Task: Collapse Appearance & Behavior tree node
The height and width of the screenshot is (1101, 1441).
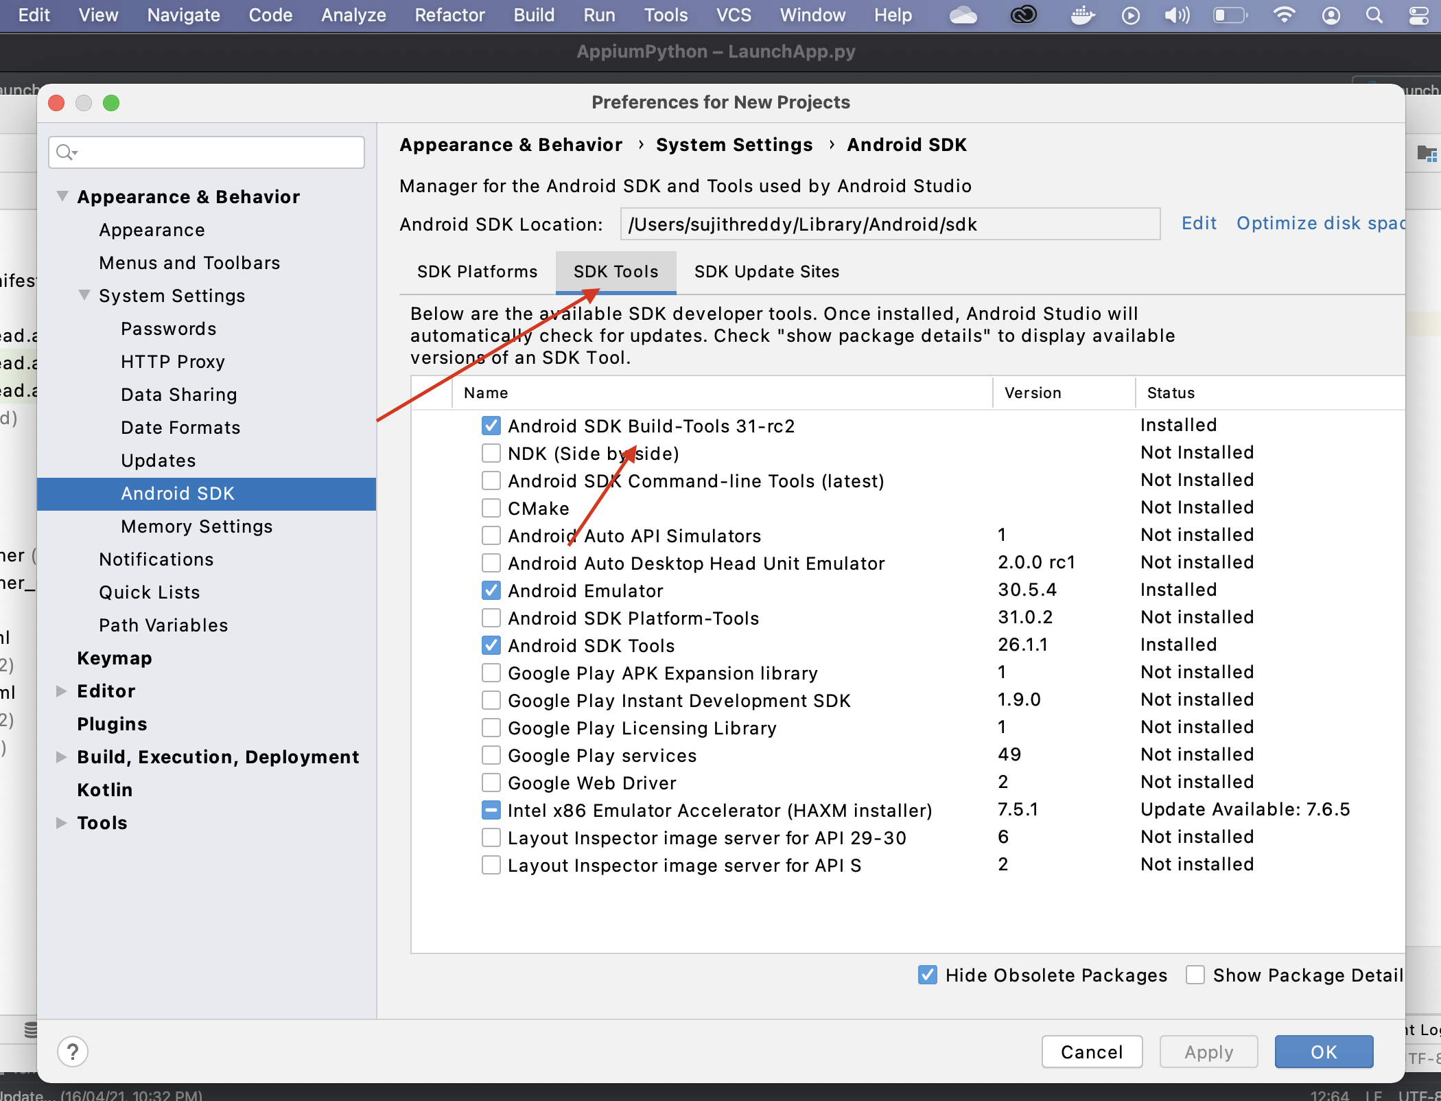Action: (62, 196)
